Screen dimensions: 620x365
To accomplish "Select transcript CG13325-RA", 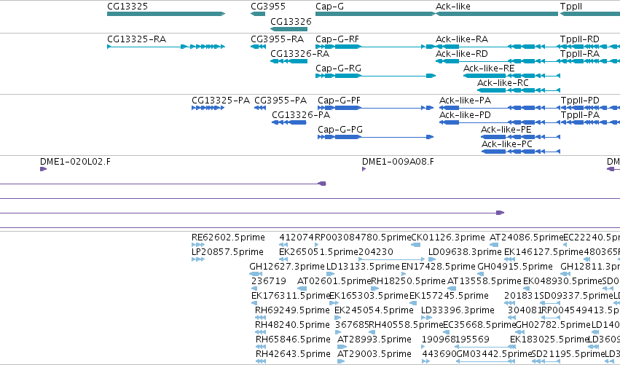I will coord(166,47).
